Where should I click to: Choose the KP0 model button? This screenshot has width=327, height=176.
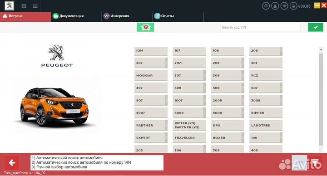click(228, 125)
